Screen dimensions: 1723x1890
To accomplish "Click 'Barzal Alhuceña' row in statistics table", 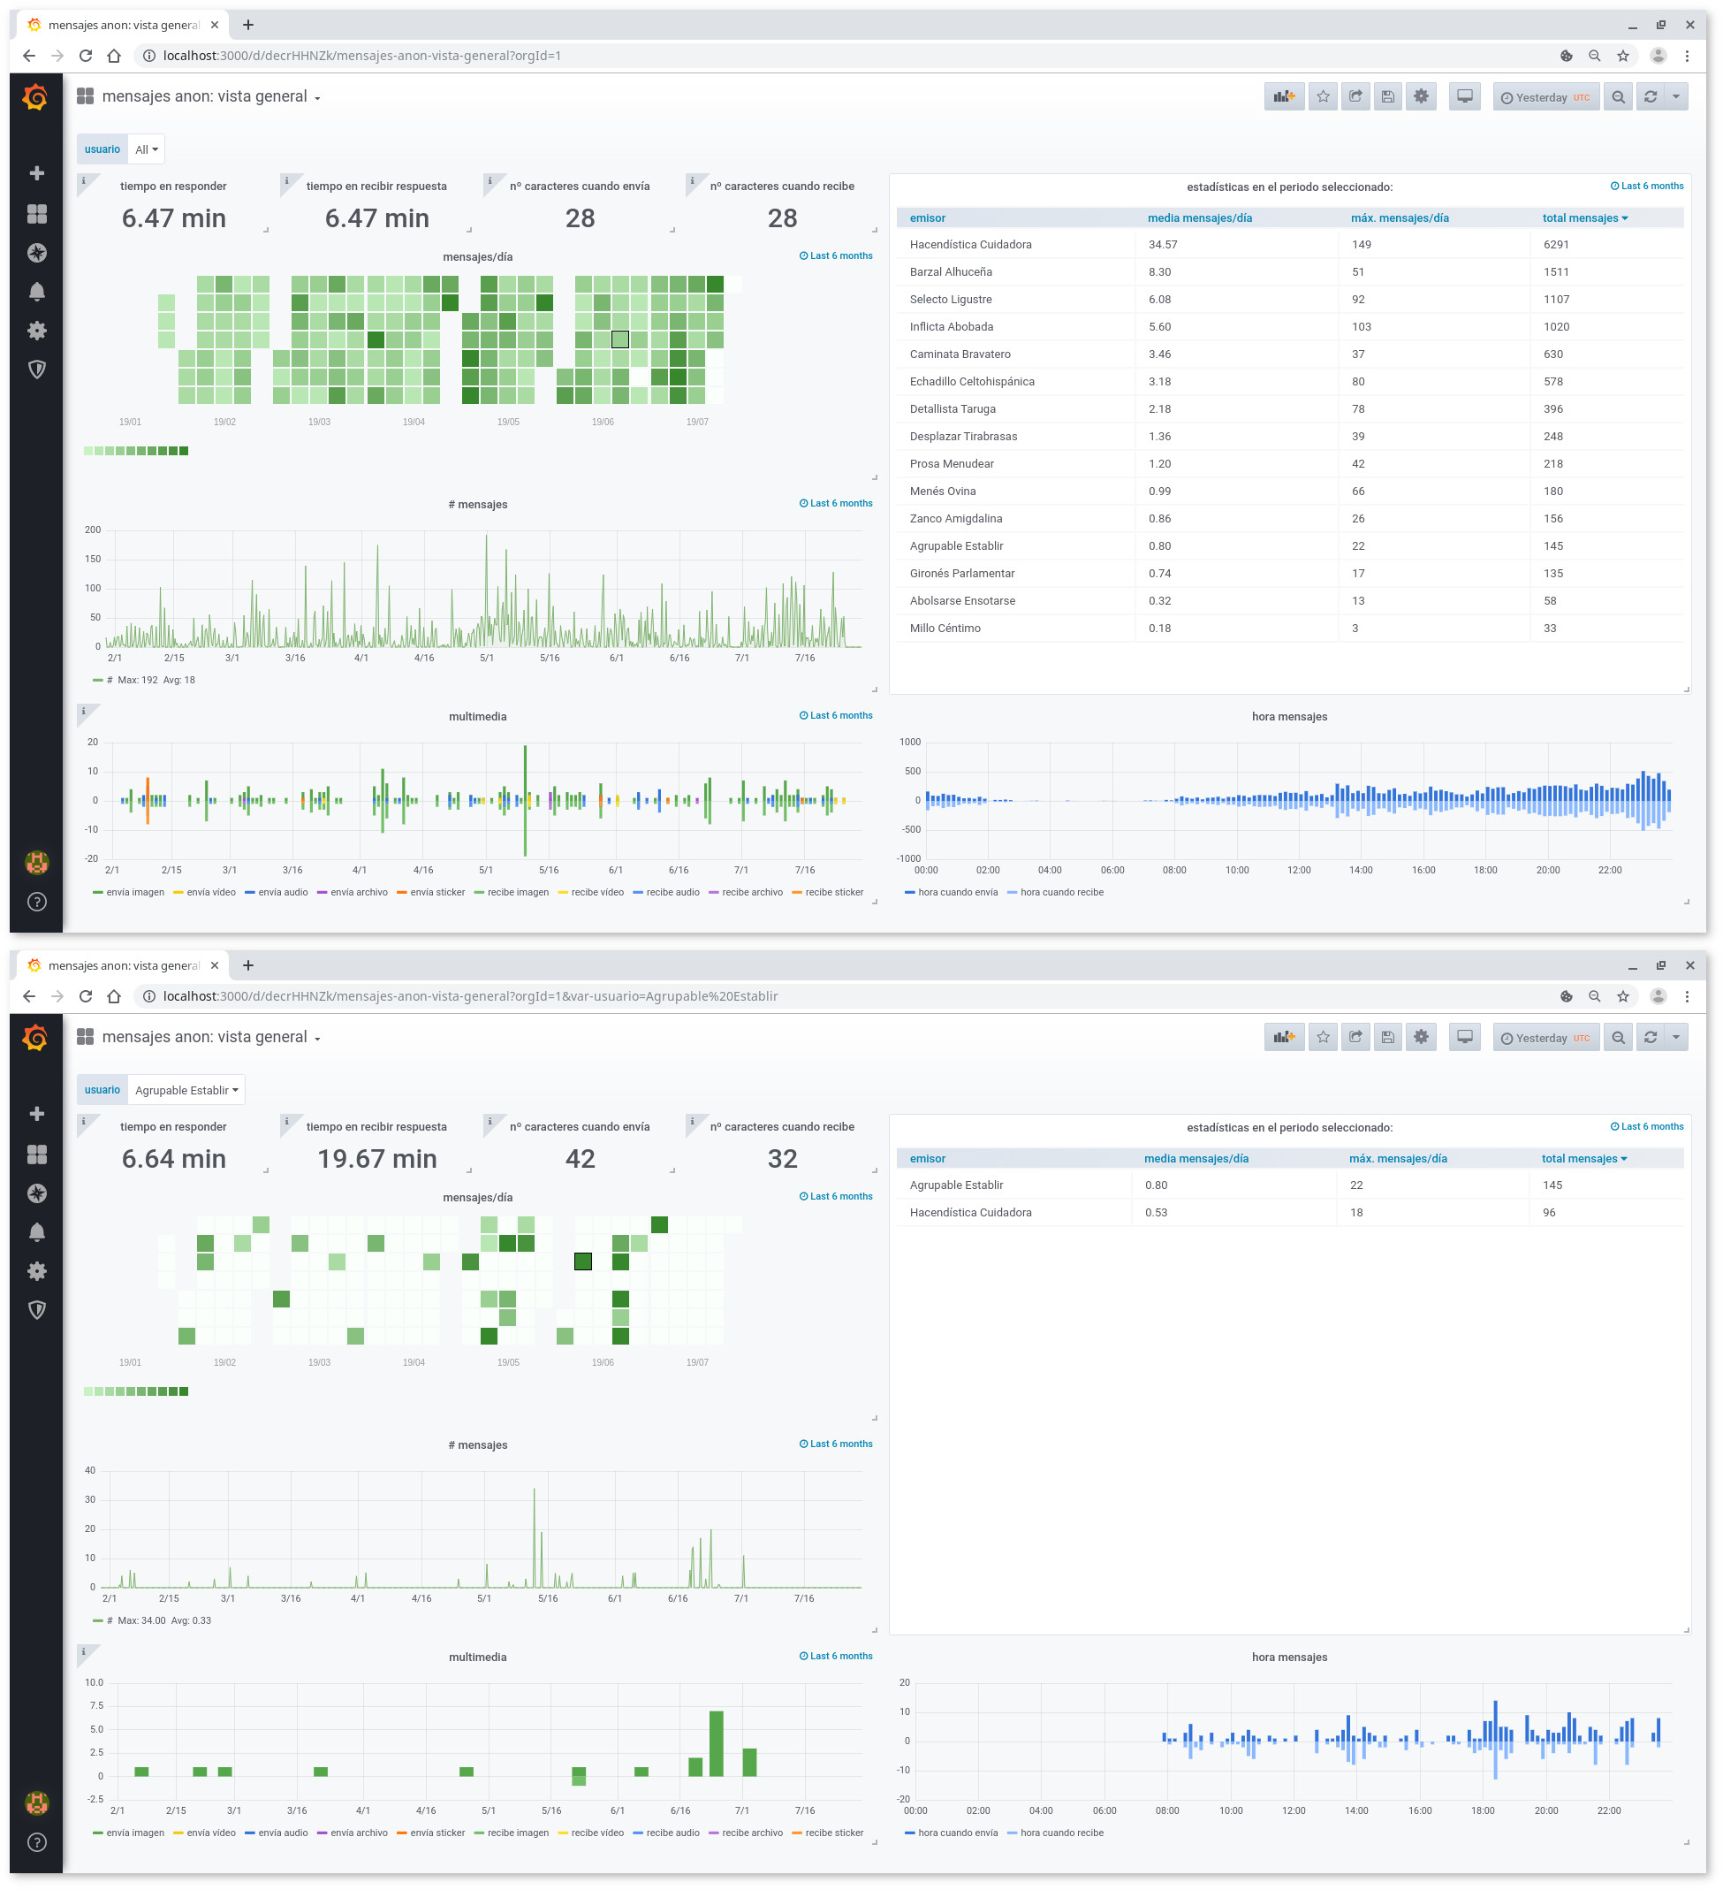I will [950, 272].
